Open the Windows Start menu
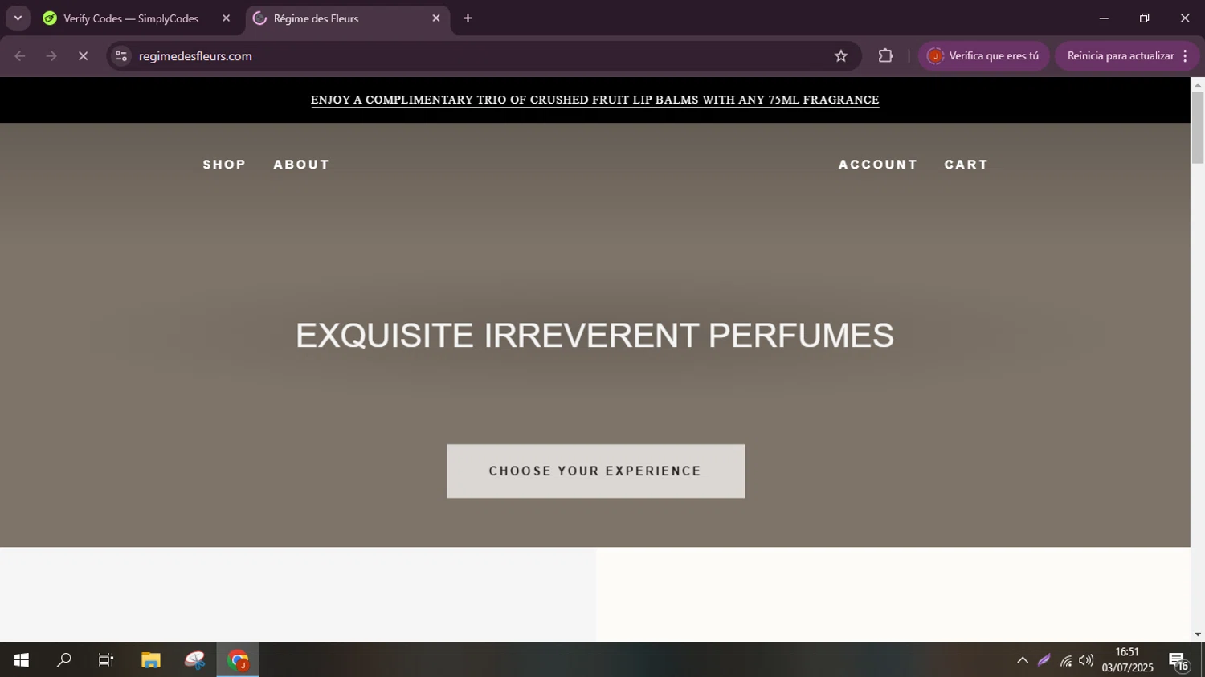 pos(21,660)
